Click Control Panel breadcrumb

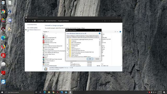point(40,21)
